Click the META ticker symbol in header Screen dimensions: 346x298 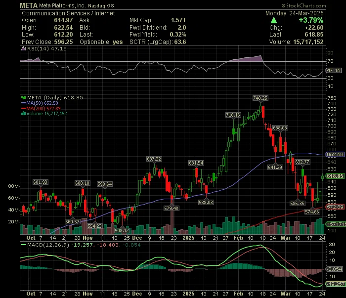(x=29, y=5)
